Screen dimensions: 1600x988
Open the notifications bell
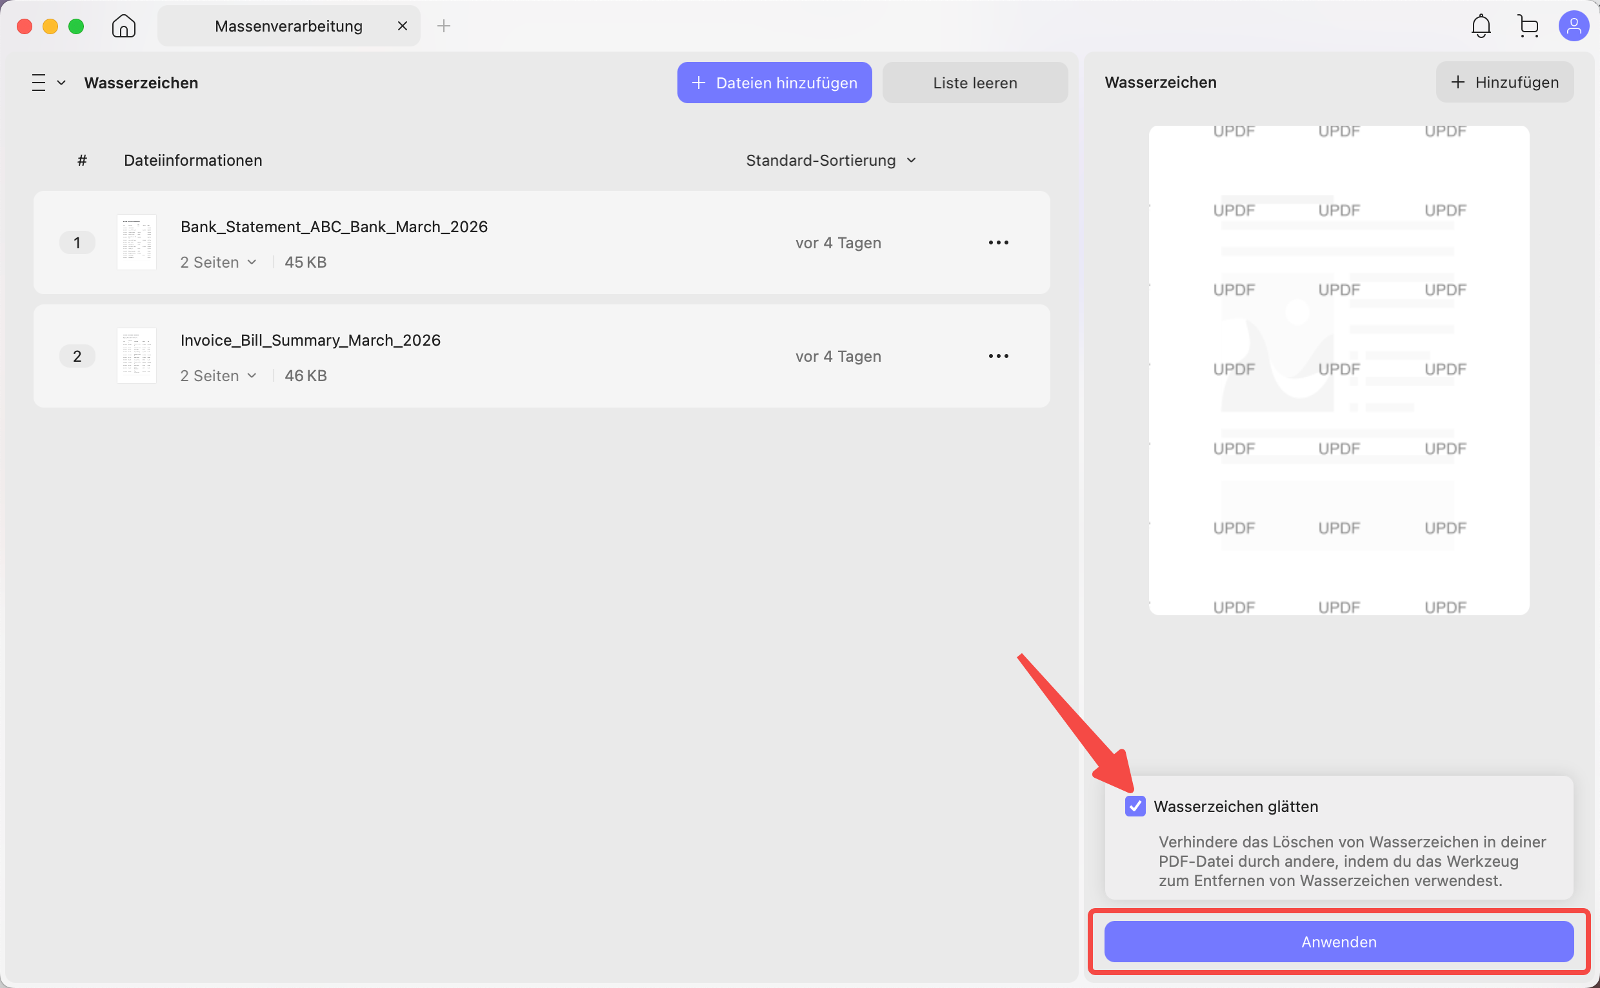(x=1481, y=26)
